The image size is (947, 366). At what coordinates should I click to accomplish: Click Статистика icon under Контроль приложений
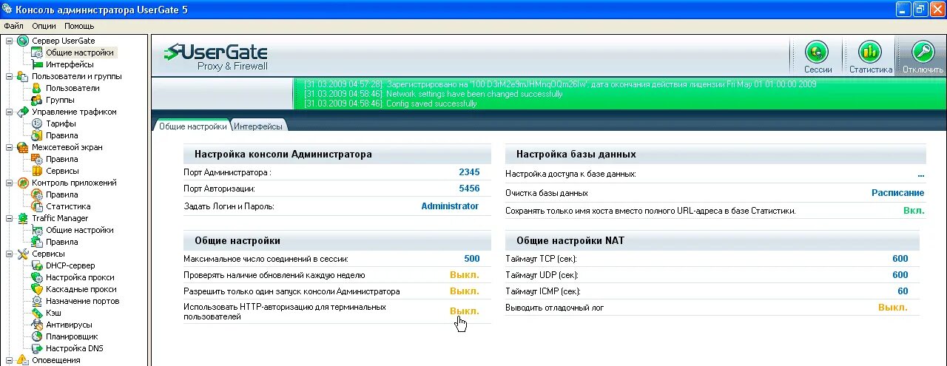pyautogui.click(x=37, y=206)
